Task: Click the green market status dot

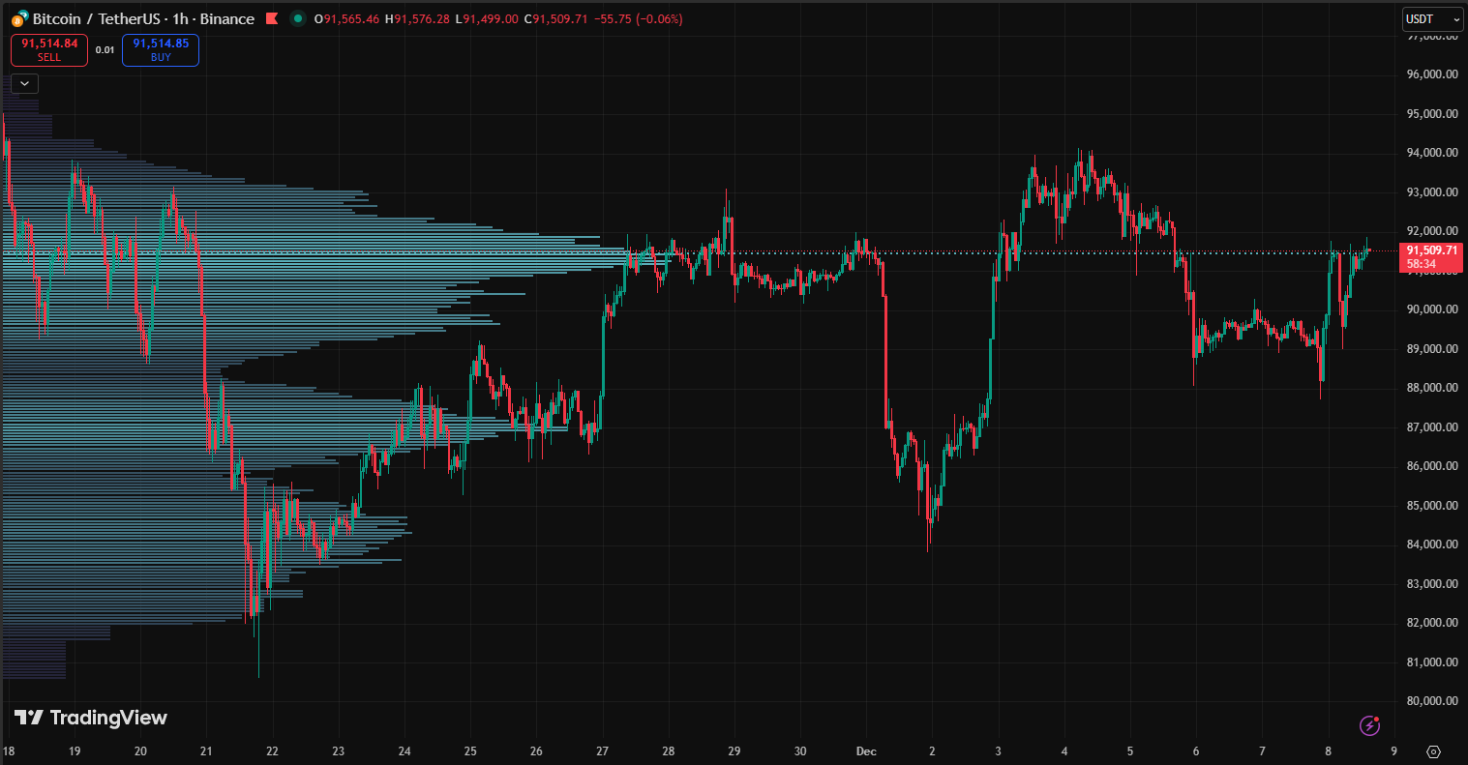Action: (x=298, y=18)
